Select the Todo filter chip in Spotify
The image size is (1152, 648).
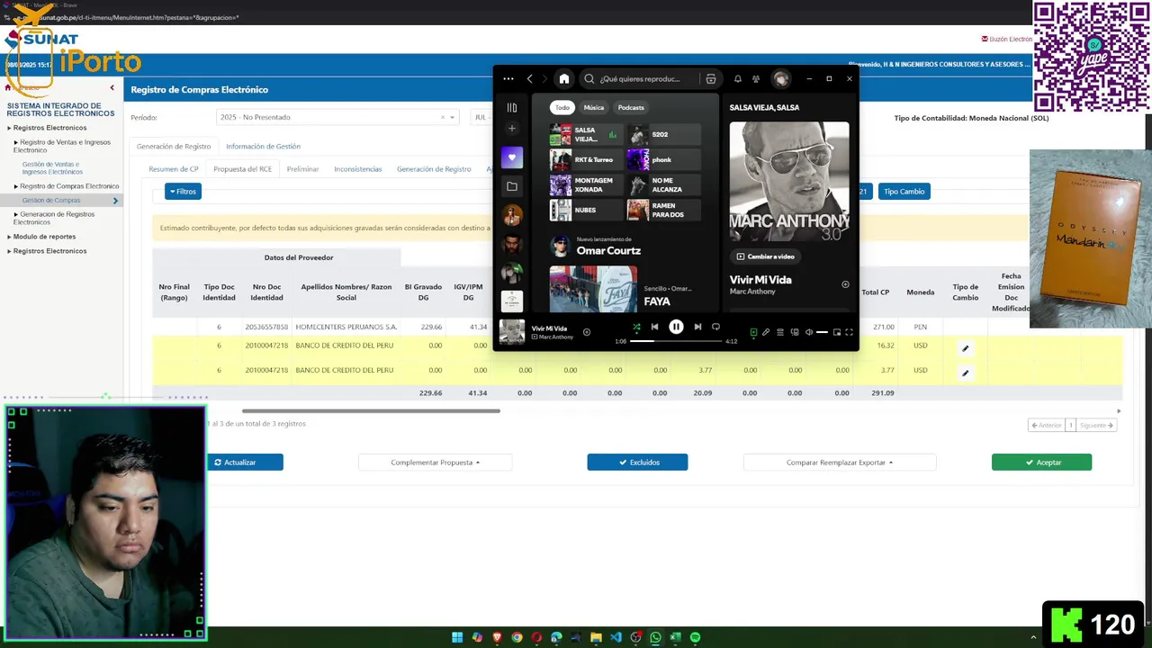(562, 107)
